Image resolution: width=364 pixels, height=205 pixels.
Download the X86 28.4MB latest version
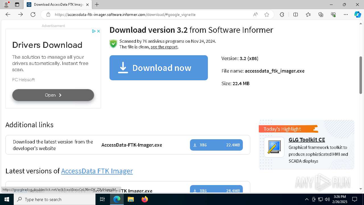216,189
